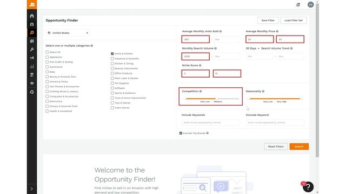Viewport: 346px width, 194px height.
Task: Check the Software category
Action: coord(112,88)
